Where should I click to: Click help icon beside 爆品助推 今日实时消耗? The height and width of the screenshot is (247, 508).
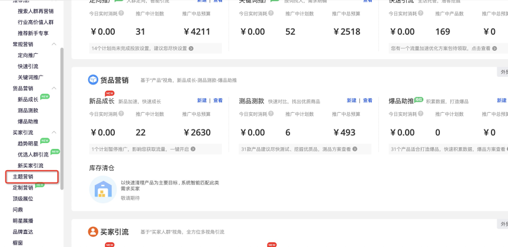[421, 113]
